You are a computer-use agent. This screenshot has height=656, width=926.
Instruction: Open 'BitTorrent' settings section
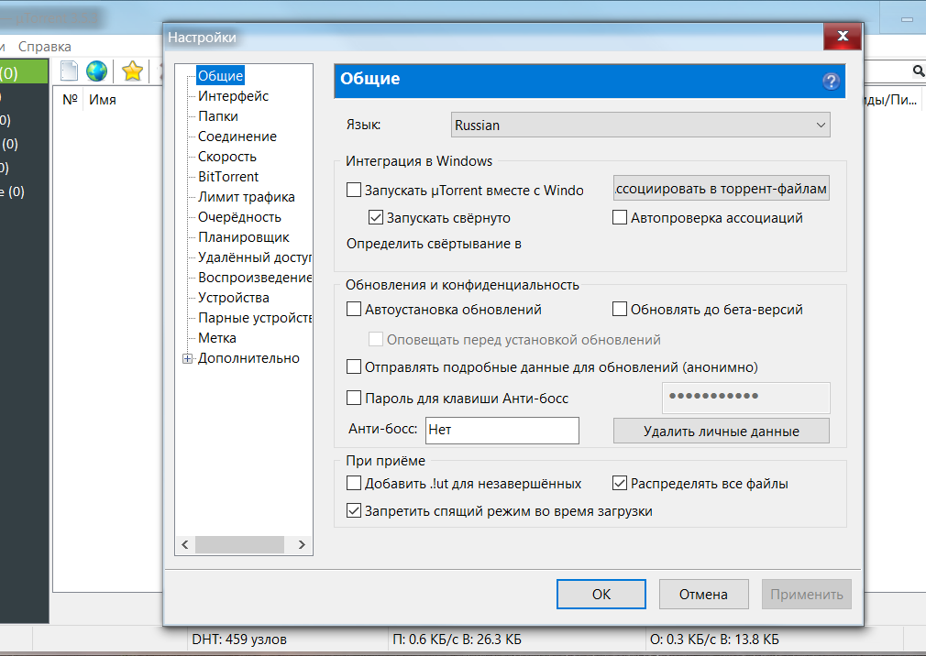tap(228, 177)
